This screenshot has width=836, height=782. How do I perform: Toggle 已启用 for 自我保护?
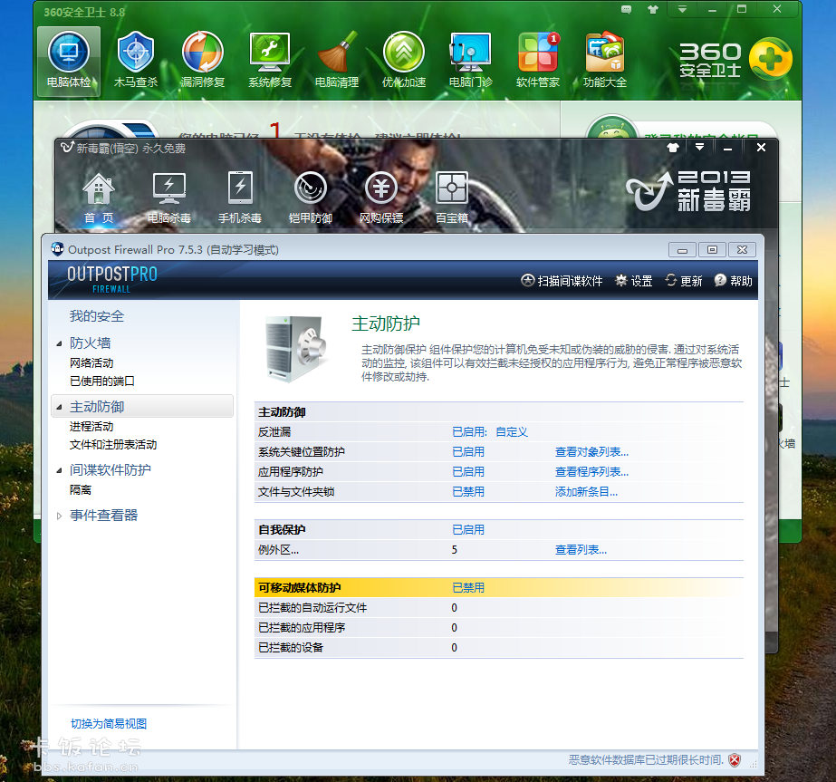468,530
